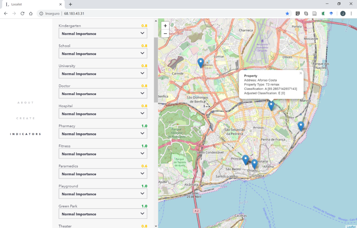Zoom out on the map
357x228 pixels.
[165, 34]
